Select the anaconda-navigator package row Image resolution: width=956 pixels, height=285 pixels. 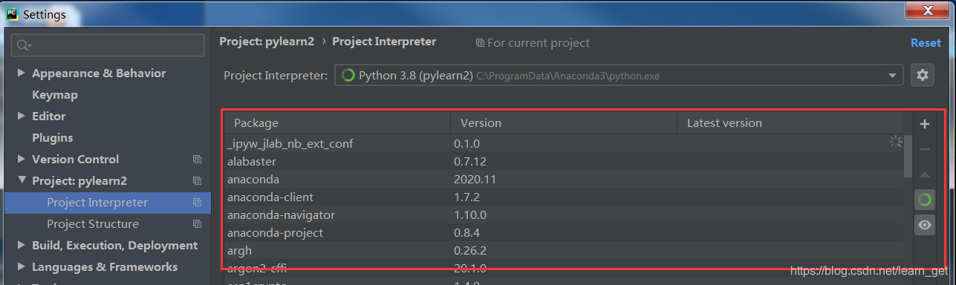coord(563,214)
